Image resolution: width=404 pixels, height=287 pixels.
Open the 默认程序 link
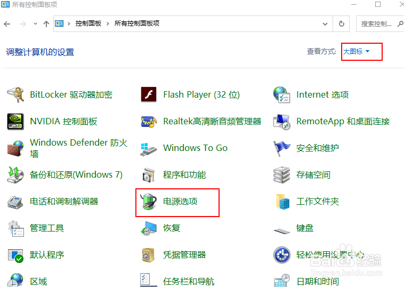47,255
